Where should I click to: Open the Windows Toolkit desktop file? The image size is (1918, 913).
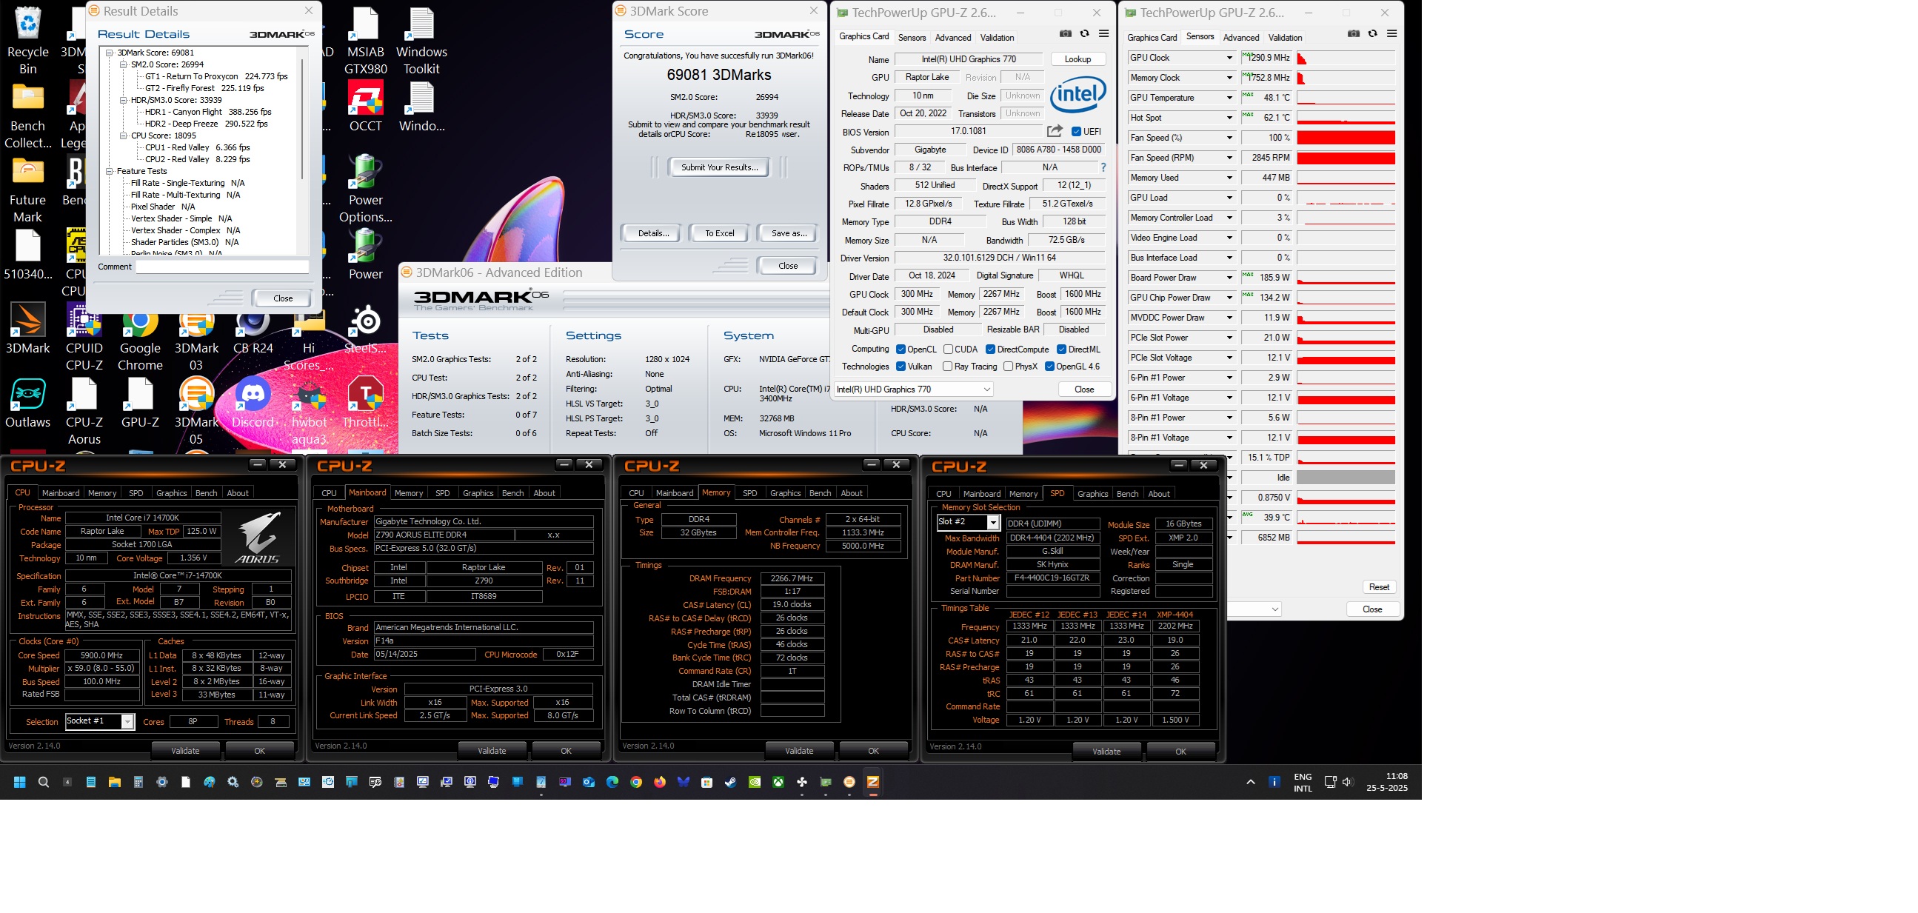[421, 40]
